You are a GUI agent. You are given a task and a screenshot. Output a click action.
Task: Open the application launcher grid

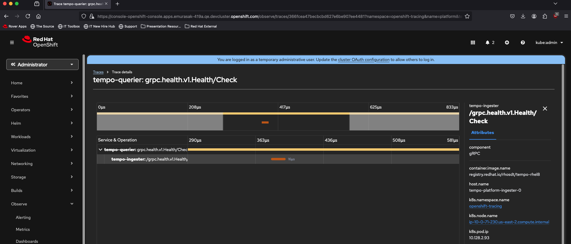click(473, 42)
